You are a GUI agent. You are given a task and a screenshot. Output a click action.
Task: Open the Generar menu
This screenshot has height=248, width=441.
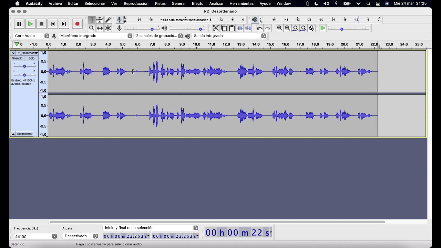point(179,3)
